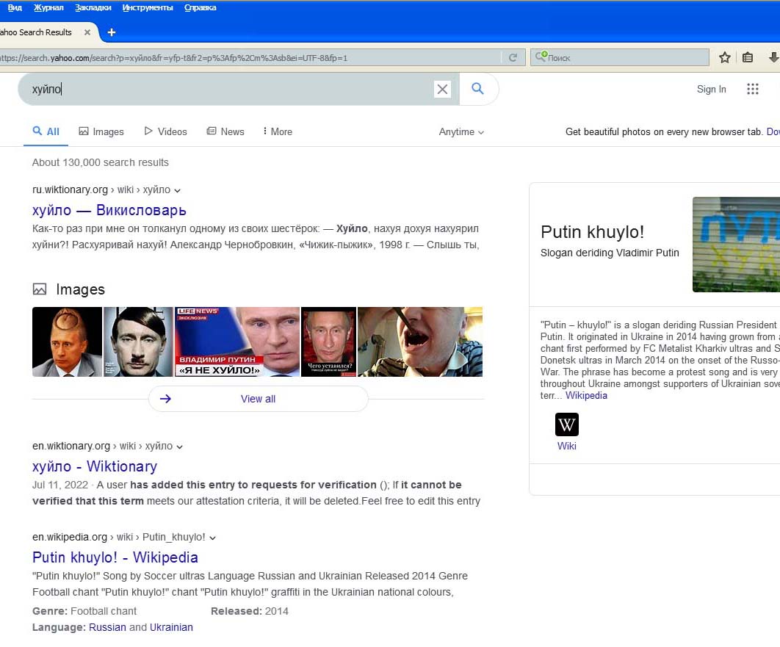Click the address bar URL field
This screenshot has height=647, width=780.
(249, 58)
